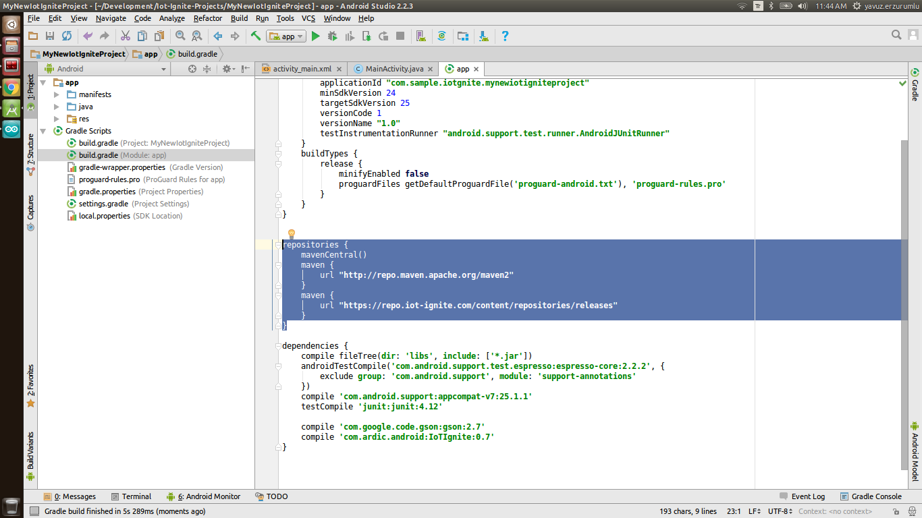
Task: Sync project with Gradle files
Action: (443, 36)
